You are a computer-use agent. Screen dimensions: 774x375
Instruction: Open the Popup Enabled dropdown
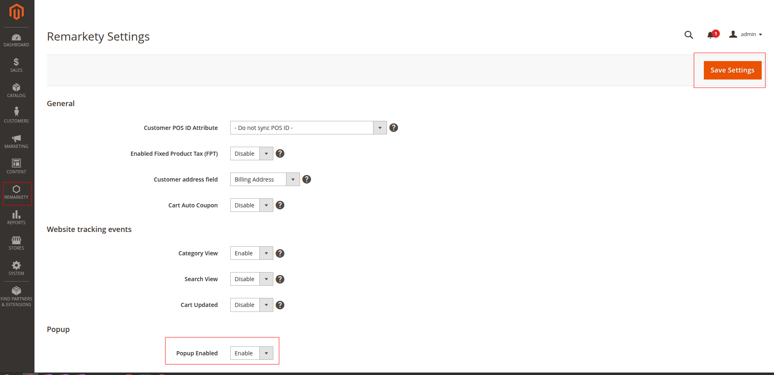[x=252, y=353]
